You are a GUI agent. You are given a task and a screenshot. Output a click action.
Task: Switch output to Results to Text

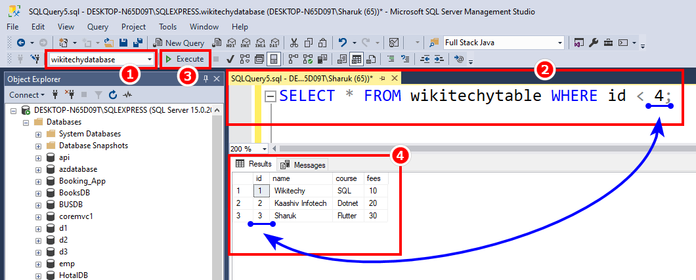(x=342, y=59)
